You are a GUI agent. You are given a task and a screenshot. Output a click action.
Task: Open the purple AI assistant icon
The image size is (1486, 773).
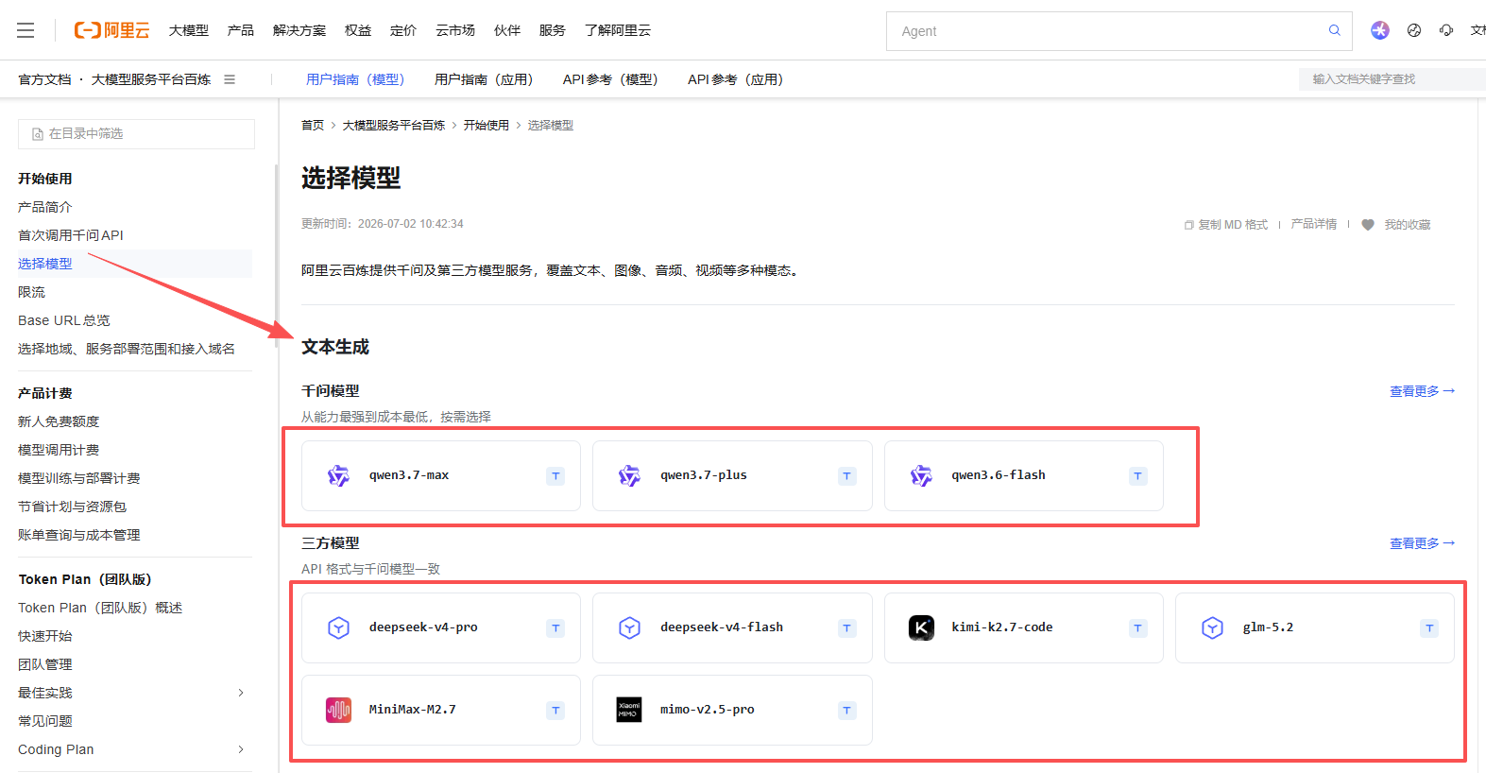[x=1380, y=30]
